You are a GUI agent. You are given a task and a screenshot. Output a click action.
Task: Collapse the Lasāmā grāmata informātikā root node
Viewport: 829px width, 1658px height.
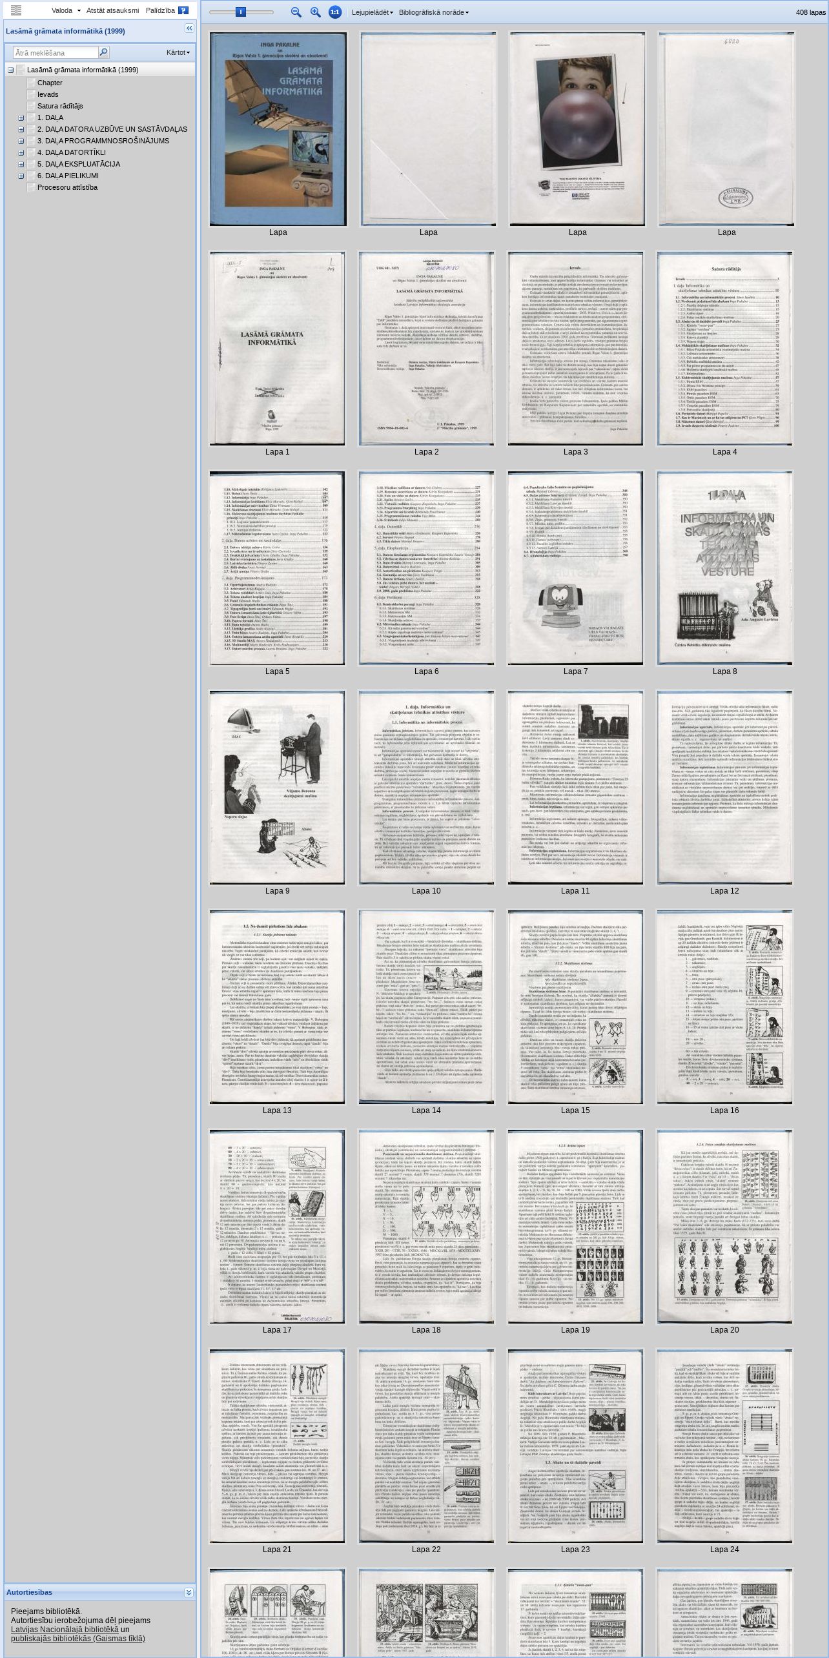[x=10, y=70]
